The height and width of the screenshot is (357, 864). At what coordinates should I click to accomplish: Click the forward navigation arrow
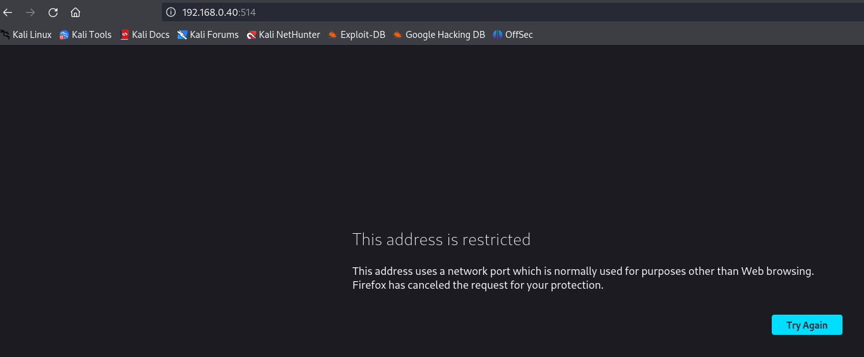coord(30,12)
